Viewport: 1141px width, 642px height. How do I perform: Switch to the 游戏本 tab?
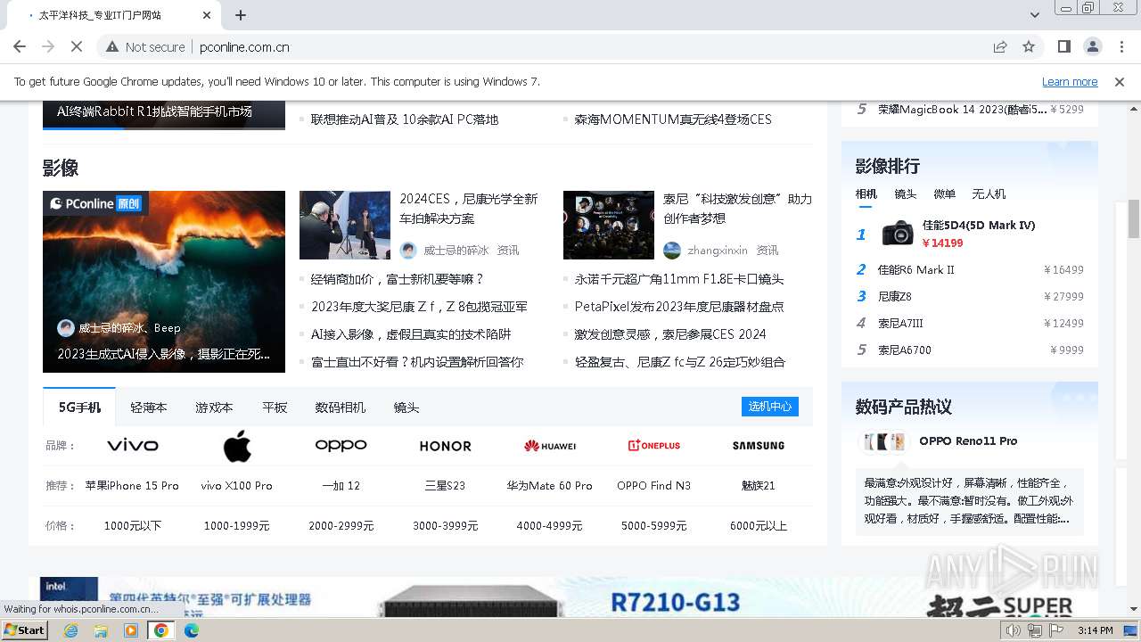tap(214, 407)
